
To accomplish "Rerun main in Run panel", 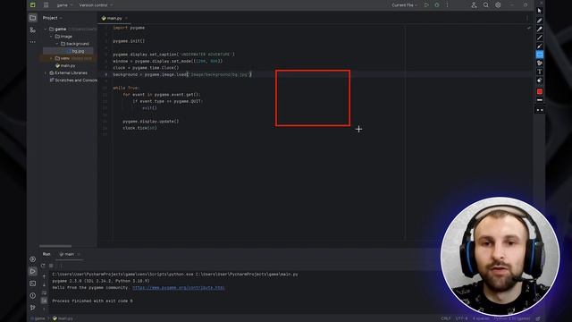I will pyautogui.click(x=44, y=266).
